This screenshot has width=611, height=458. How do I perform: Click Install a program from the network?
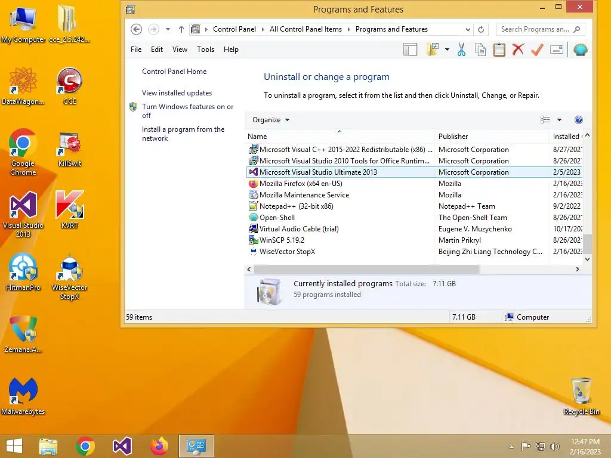click(x=183, y=134)
